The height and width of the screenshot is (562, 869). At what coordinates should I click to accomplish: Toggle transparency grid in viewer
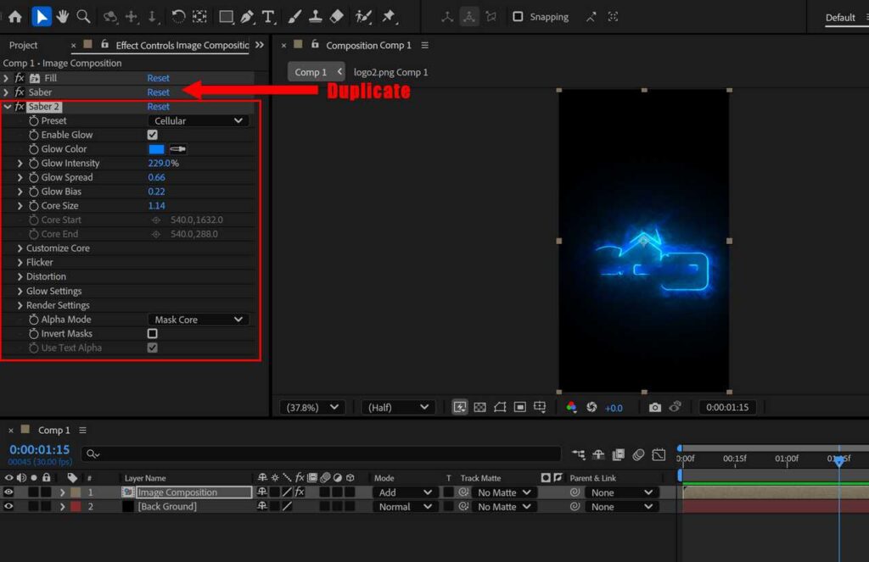pyautogui.click(x=480, y=408)
